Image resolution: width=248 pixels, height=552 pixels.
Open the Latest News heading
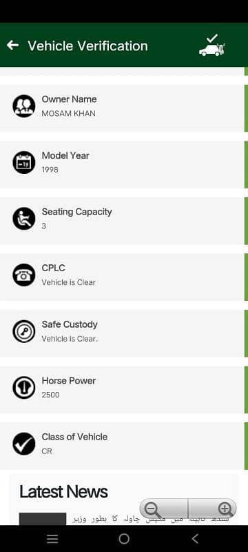63,491
